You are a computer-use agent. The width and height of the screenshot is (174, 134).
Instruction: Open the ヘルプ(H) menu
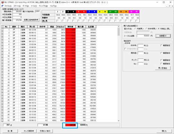click(x=53, y=6)
